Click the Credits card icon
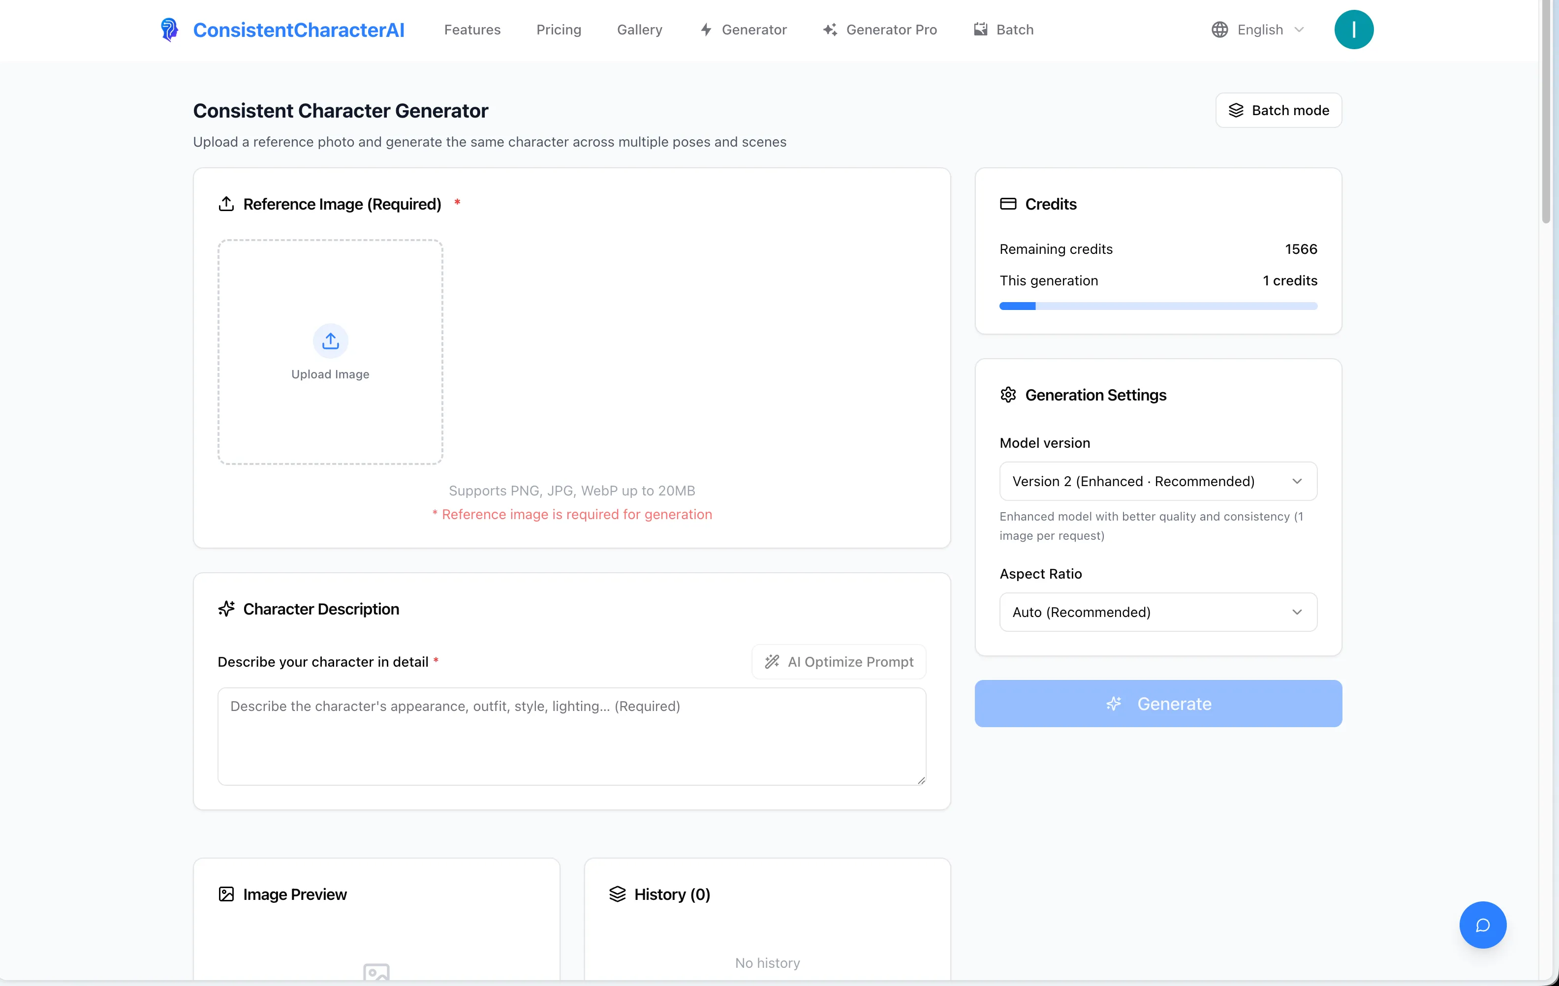 pos(1007,204)
